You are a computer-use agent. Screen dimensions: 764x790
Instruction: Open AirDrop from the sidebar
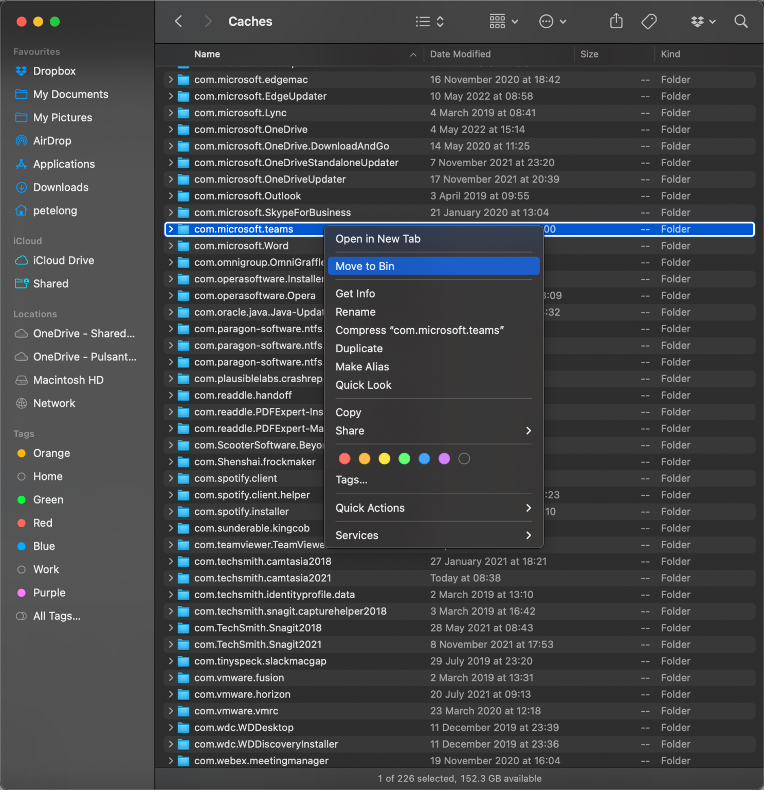coord(52,140)
